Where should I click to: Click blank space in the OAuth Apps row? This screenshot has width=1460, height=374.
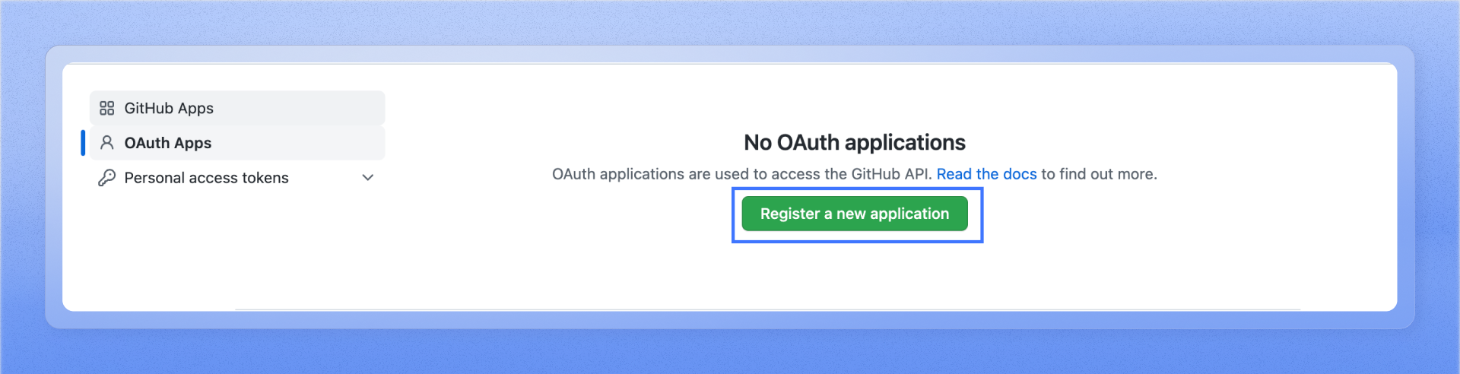pyautogui.click(x=304, y=143)
